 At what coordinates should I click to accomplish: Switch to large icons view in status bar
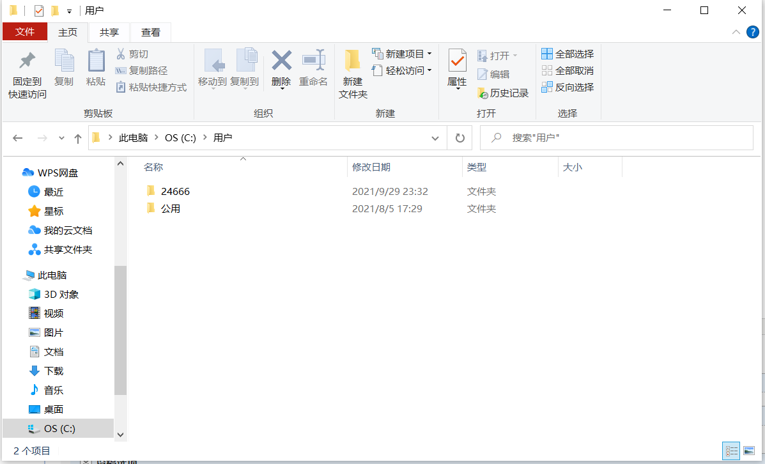[x=749, y=451]
